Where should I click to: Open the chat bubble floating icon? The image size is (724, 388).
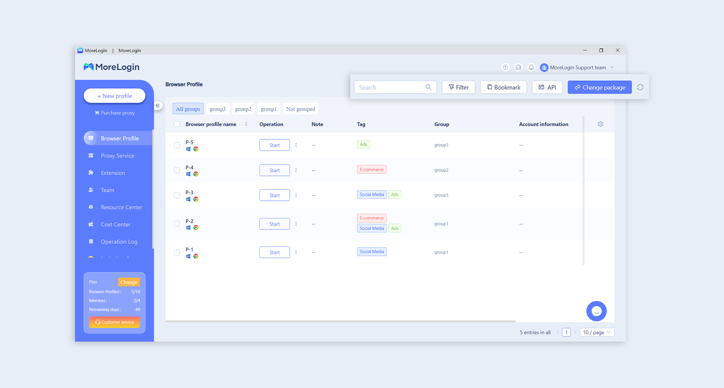pyautogui.click(x=597, y=311)
